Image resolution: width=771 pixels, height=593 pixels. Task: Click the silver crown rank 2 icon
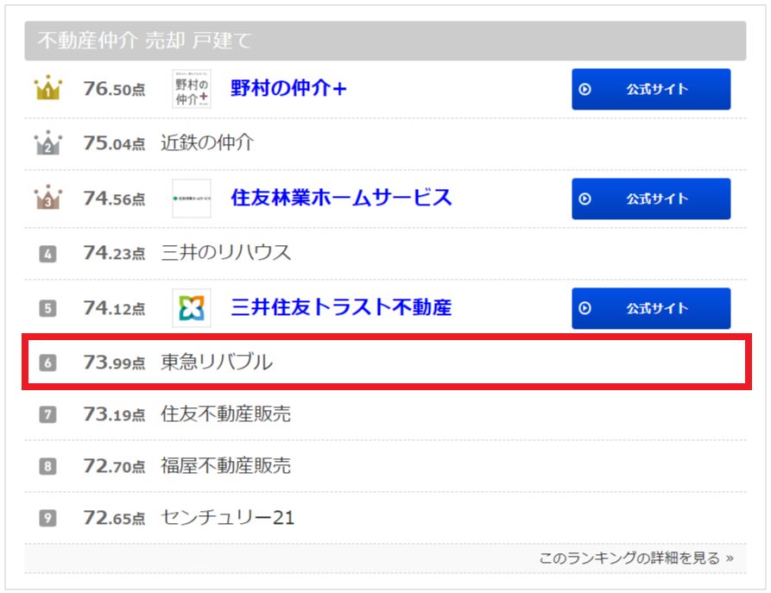click(48, 142)
